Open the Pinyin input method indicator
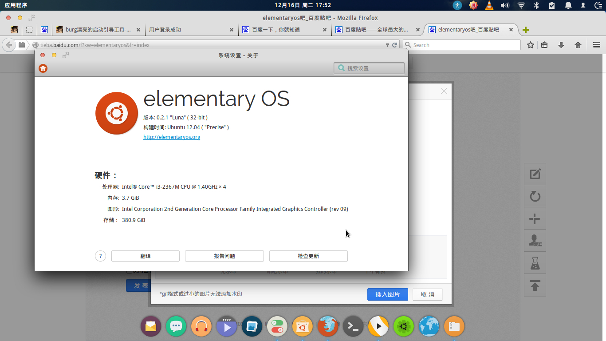This screenshot has height=341, width=606. click(473, 5)
